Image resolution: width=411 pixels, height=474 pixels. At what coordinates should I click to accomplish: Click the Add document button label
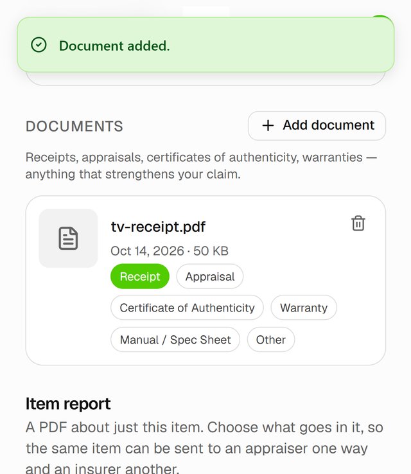tap(329, 125)
